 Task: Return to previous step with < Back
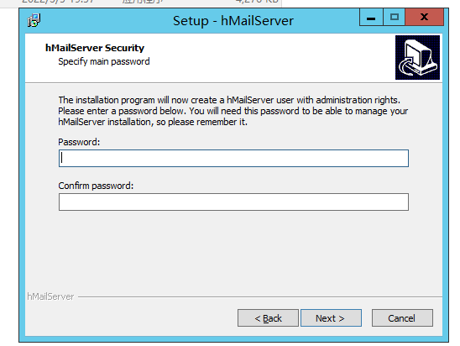point(268,317)
